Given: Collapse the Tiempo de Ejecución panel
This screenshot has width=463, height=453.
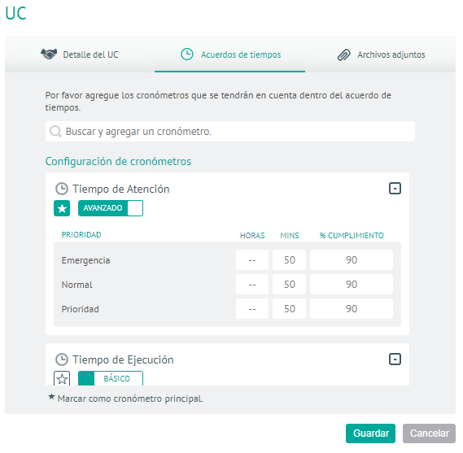Looking at the screenshot, I should 395,359.
